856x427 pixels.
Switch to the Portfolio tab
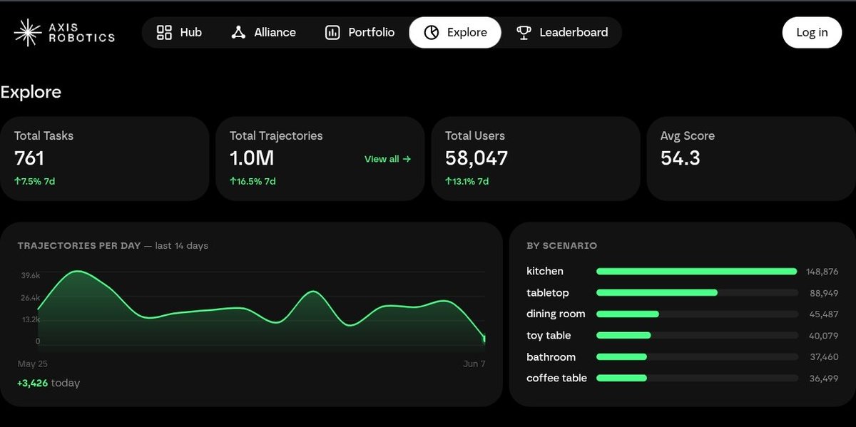[360, 32]
